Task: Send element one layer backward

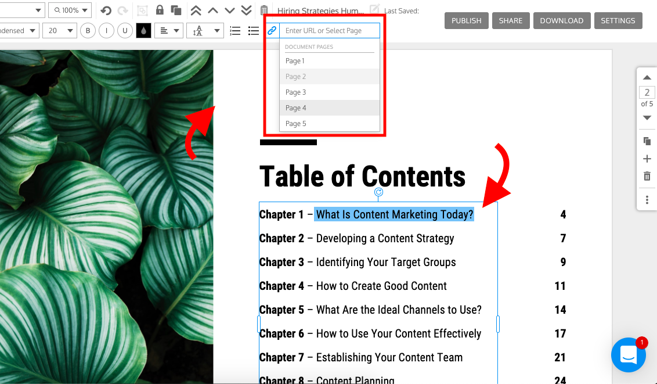Action: (230, 10)
